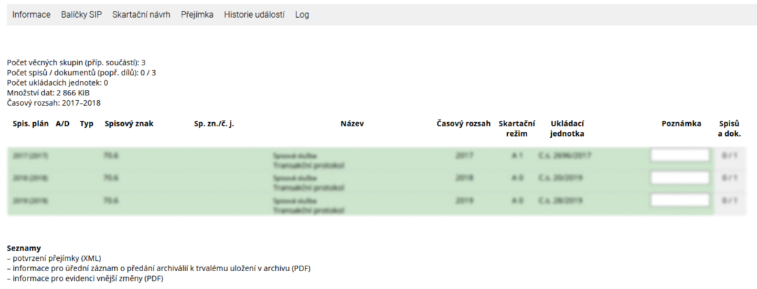Click the Spis. plán column header
Image resolution: width=757 pixels, height=289 pixels.
coord(30,124)
